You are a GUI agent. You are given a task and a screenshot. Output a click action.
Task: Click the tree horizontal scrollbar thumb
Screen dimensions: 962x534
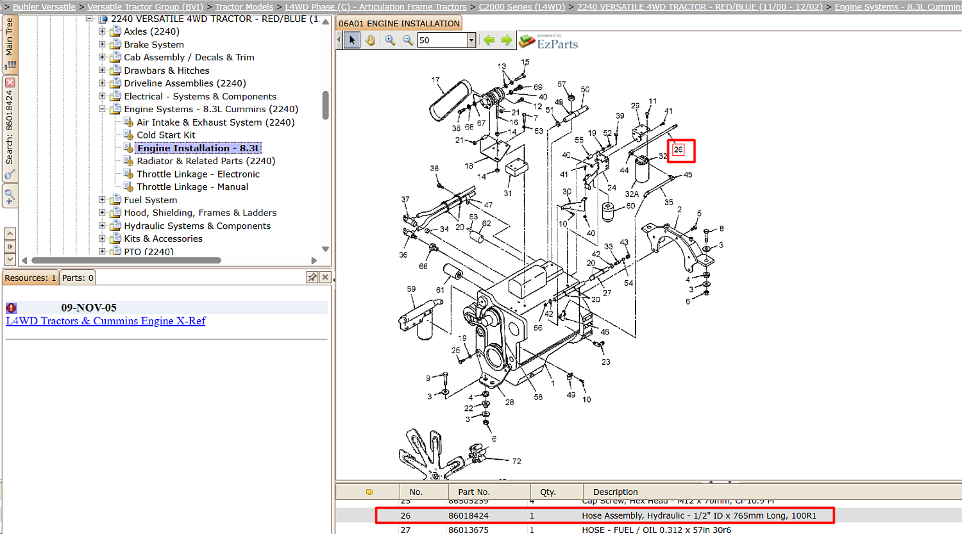point(126,260)
